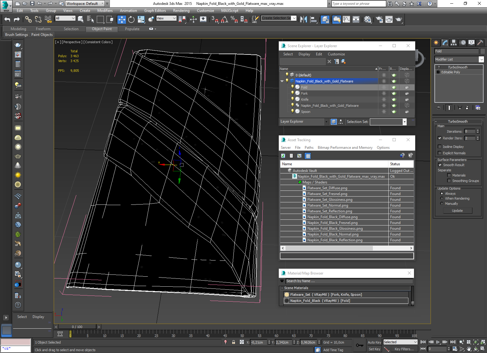Click the Search by Name field

[349, 281]
